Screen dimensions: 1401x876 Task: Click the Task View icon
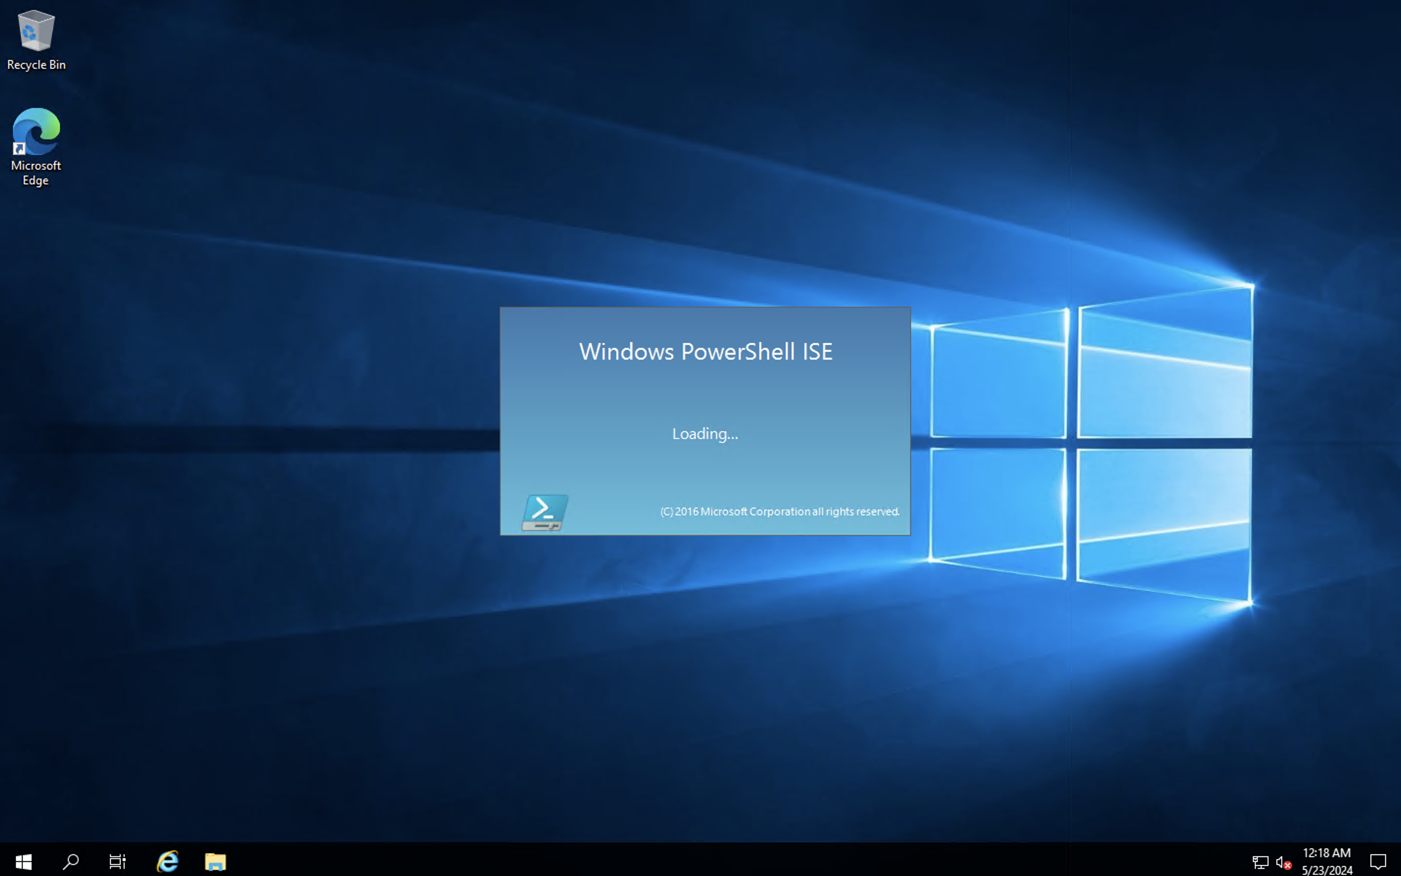[117, 861]
